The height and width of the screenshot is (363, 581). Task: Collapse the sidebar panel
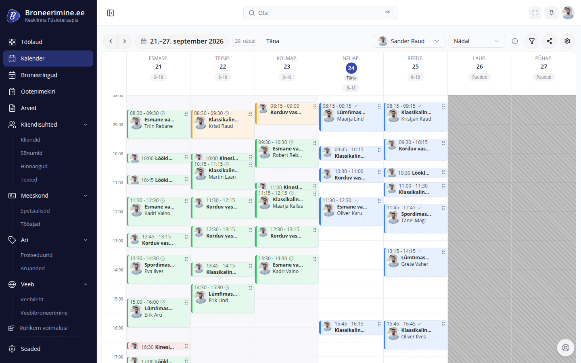[111, 13]
